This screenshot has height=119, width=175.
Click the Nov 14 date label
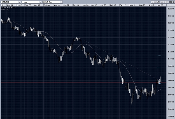tap(57, 5)
